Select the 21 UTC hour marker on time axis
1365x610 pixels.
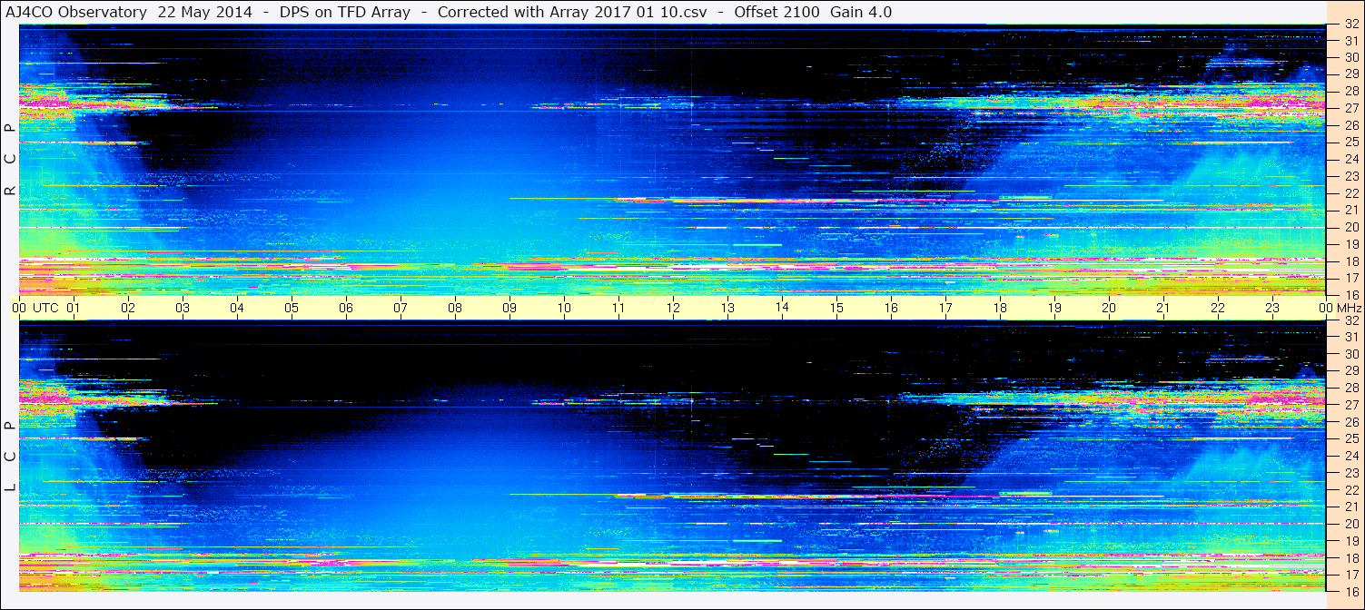(x=1163, y=308)
